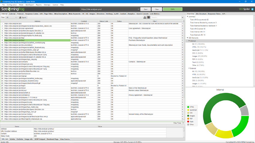This screenshot has width=255, height=143.
Task: Click the column add plus icon
Action: click(x=184, y=21)
